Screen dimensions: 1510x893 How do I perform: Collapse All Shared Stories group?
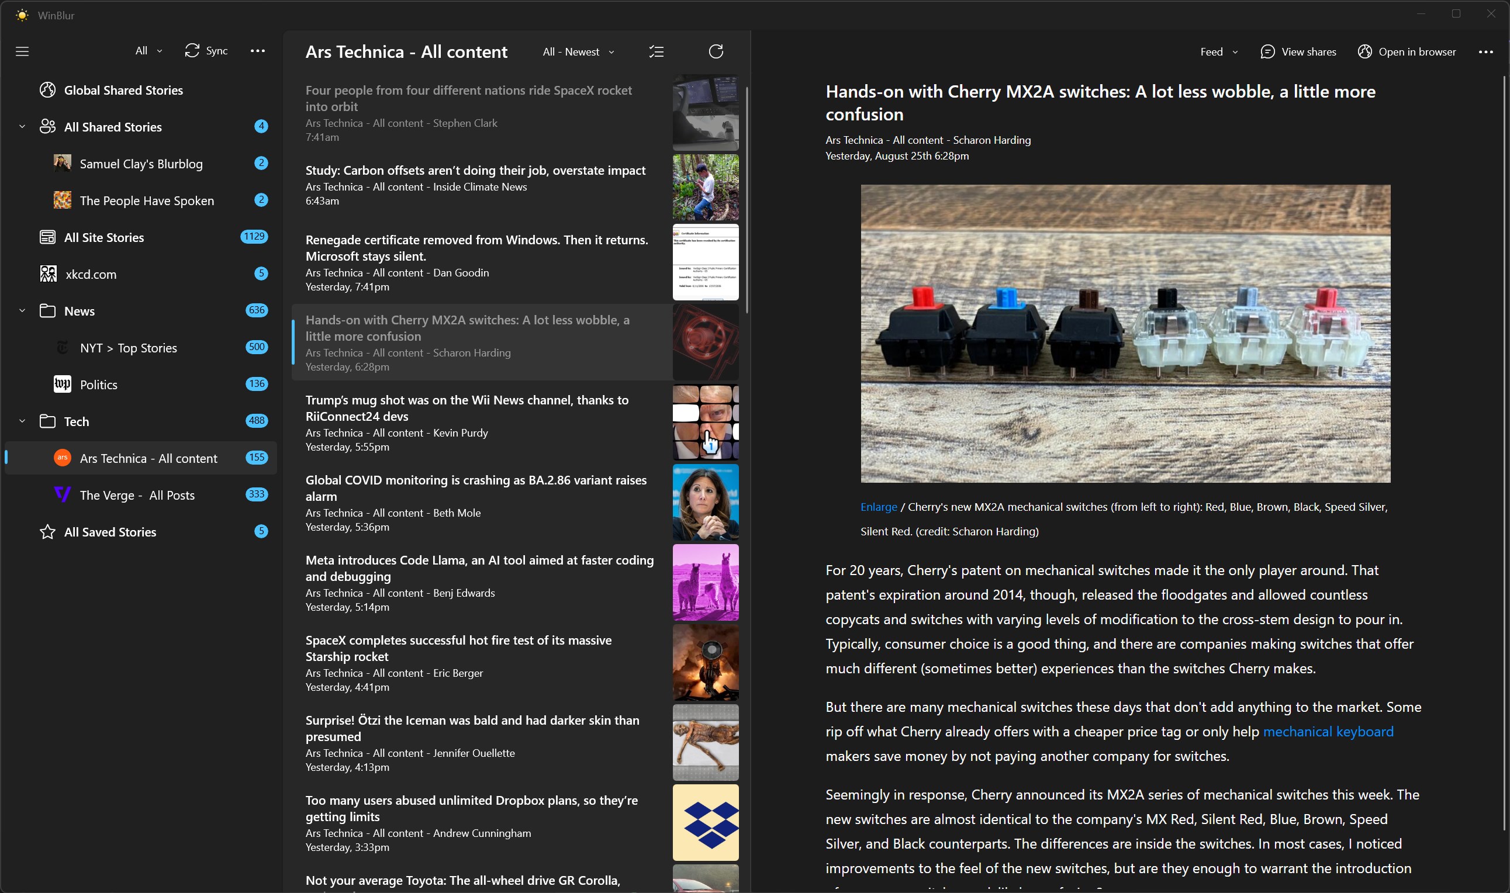click(22, 127)
